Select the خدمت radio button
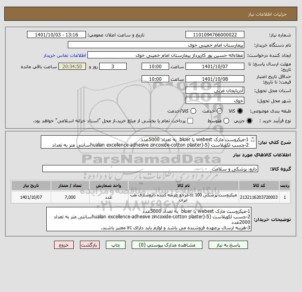 pos(220,111)
